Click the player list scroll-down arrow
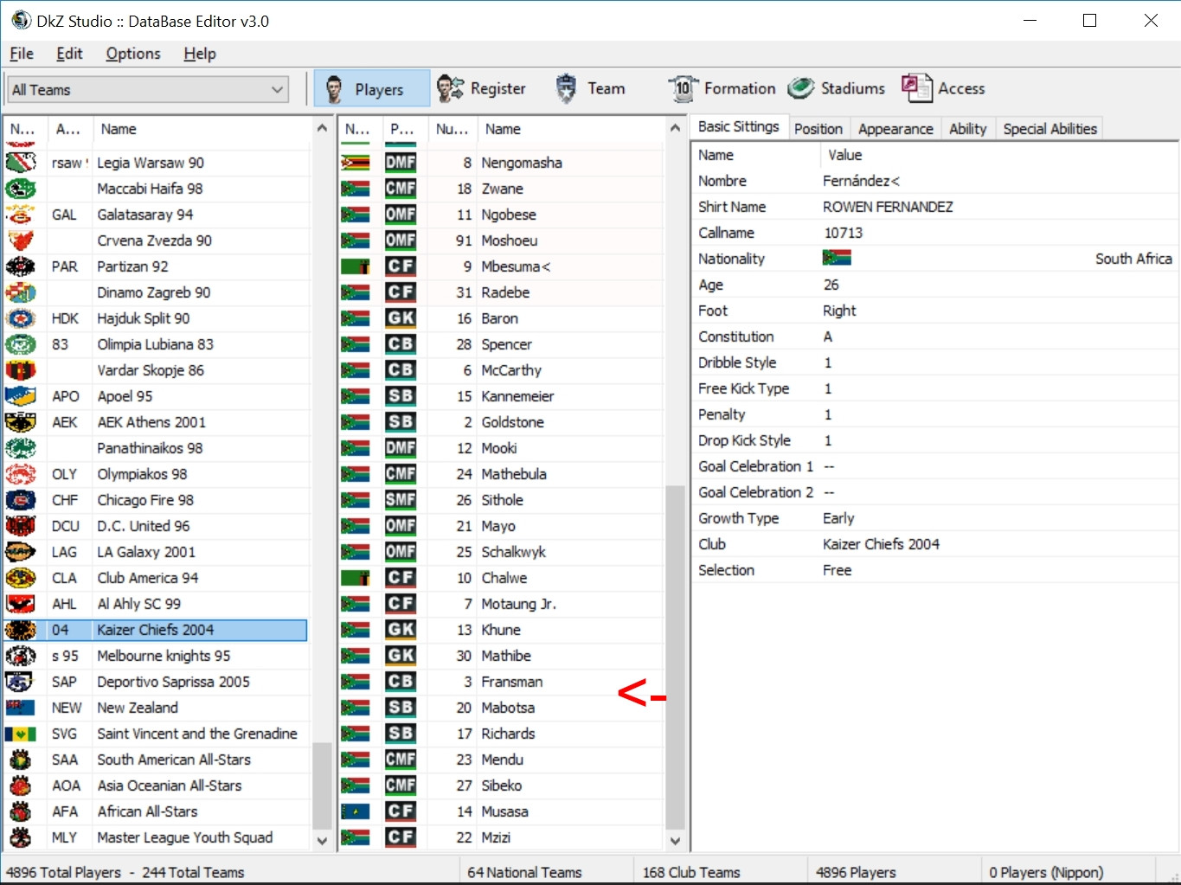The height and width of the screenshot is (885, 1181). click(x=676, y=840)
